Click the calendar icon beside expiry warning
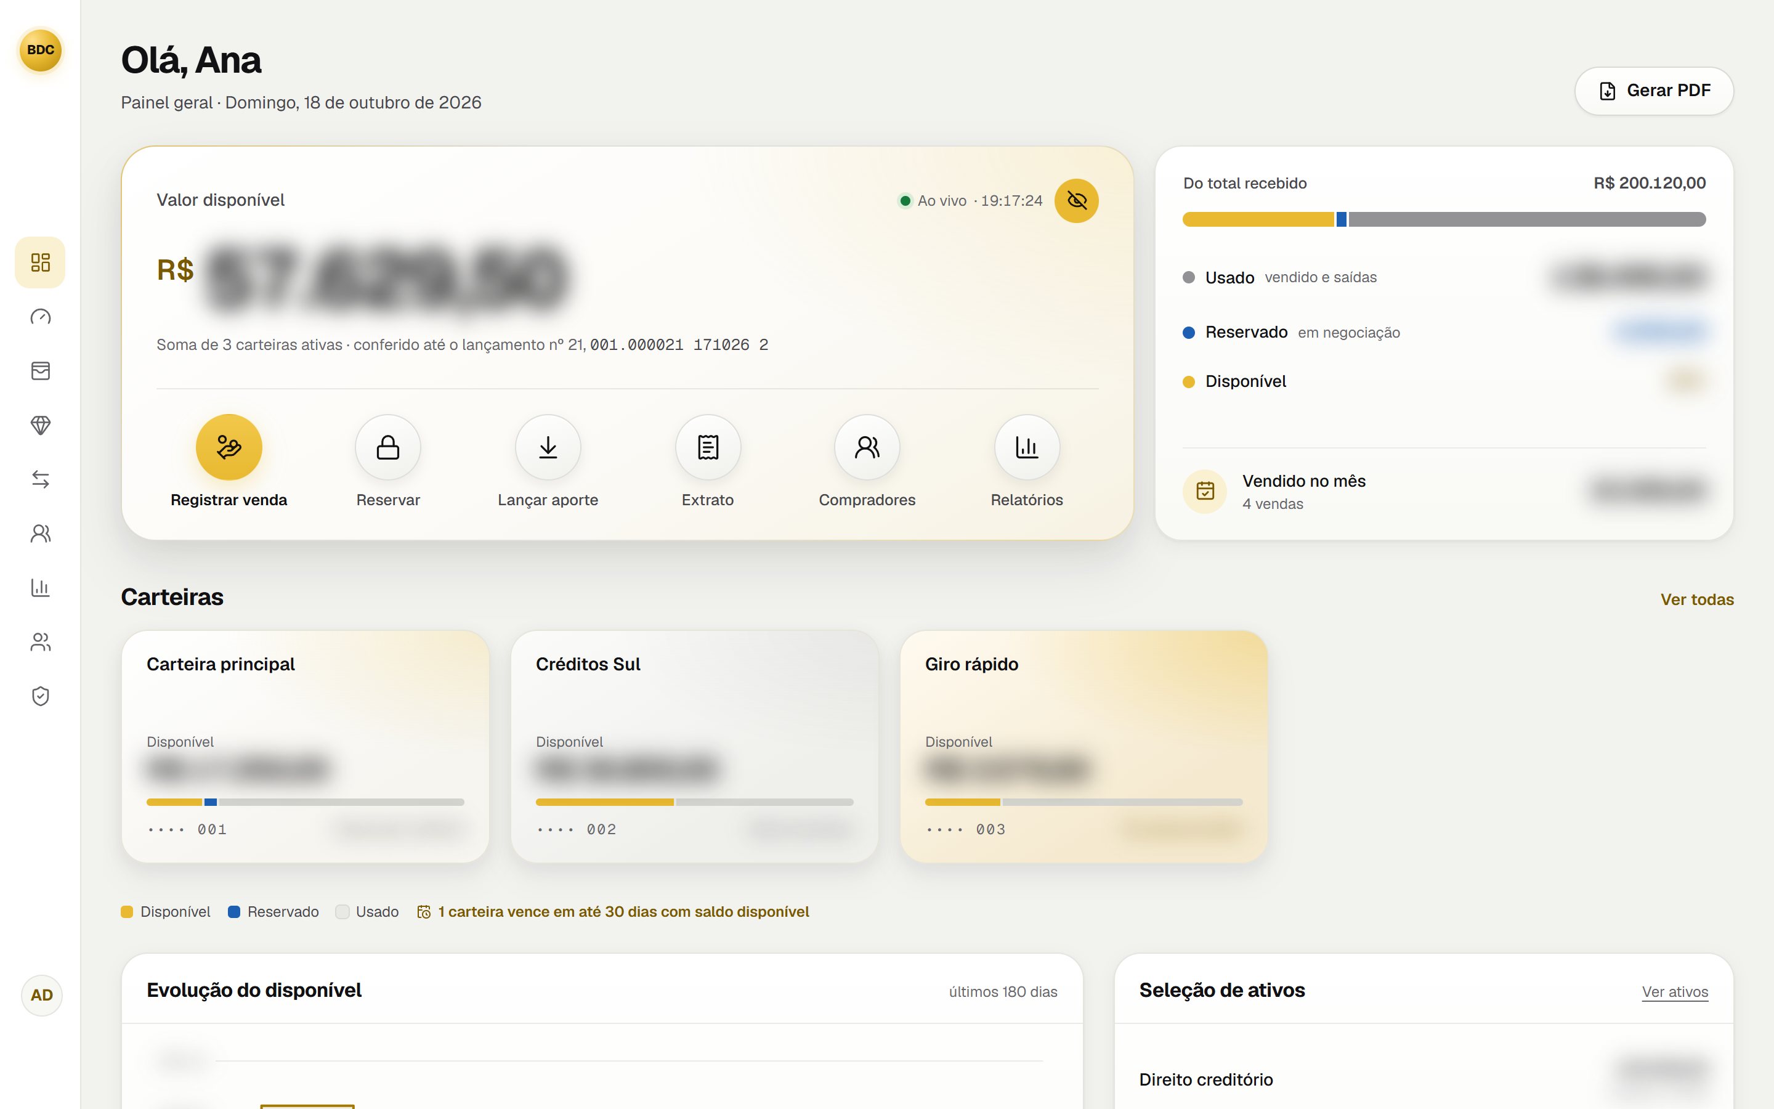The image size is (1774, 1109). pyautogui.click(x=424, y=912)
